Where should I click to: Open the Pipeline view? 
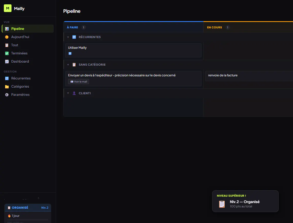28,29
